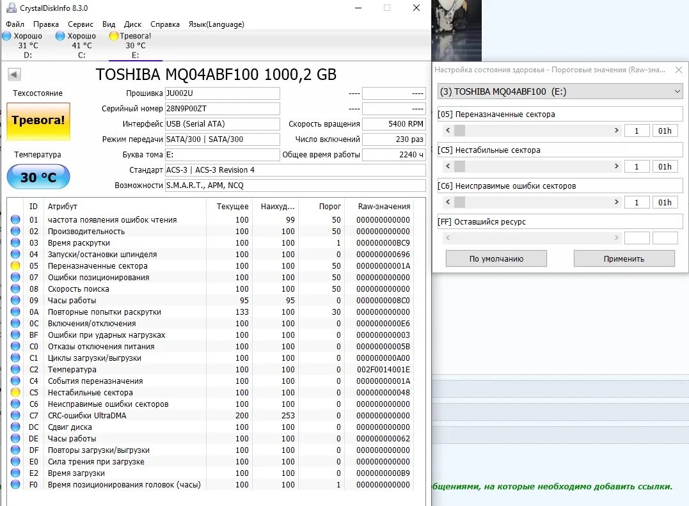Image resolution: width=689 pixels, height=506 pixels.
Task: Click right arrow of [05] threshold slider
Action: (x=616, y=130)
